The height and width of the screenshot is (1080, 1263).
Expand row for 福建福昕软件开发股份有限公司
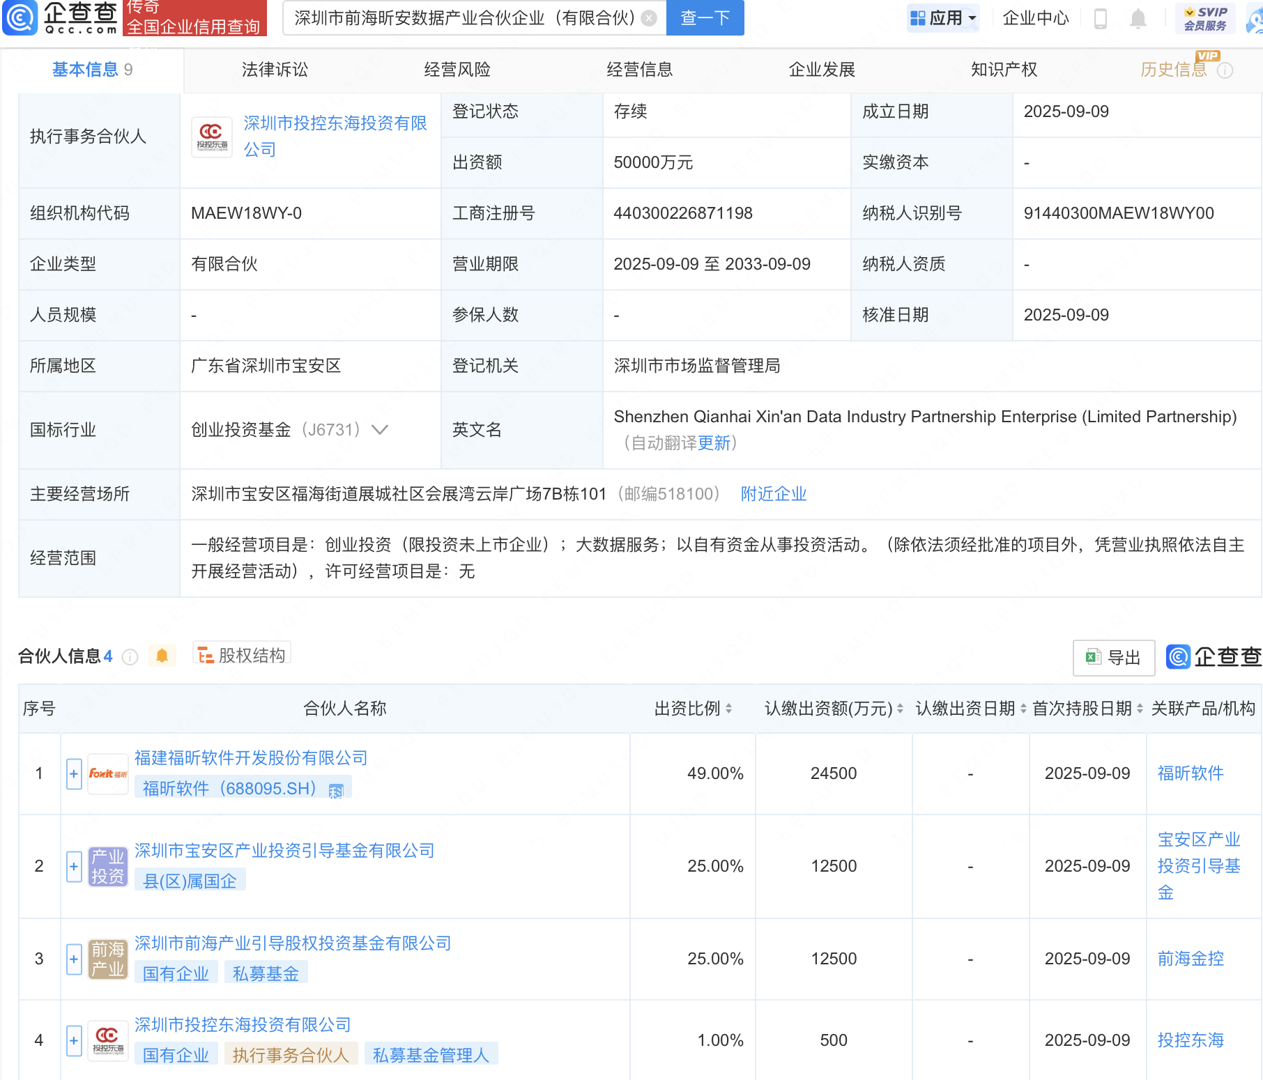(74, 773)
